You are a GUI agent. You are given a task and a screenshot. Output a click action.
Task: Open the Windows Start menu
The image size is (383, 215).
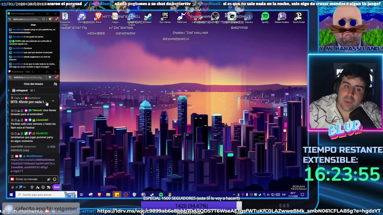11,195
